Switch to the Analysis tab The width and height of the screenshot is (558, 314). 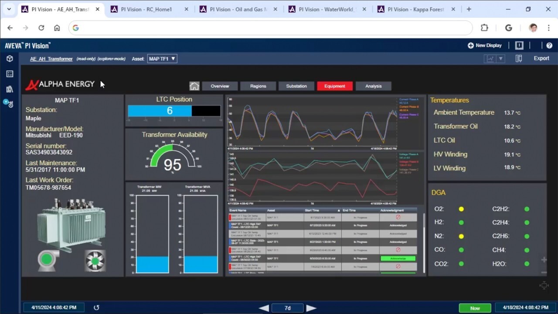click(x=373, y=86)
